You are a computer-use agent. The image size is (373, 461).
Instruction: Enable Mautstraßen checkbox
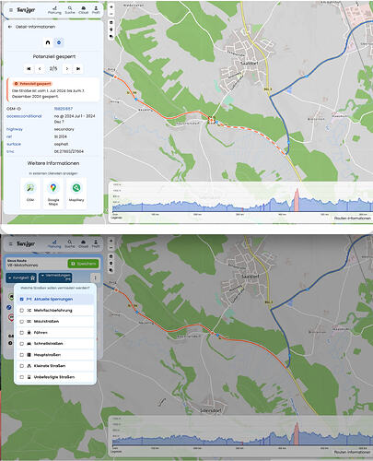(21, 322)
